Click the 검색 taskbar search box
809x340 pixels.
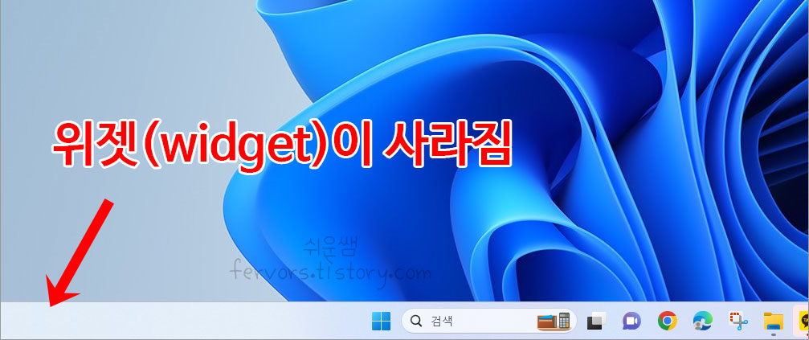(488, 321)
